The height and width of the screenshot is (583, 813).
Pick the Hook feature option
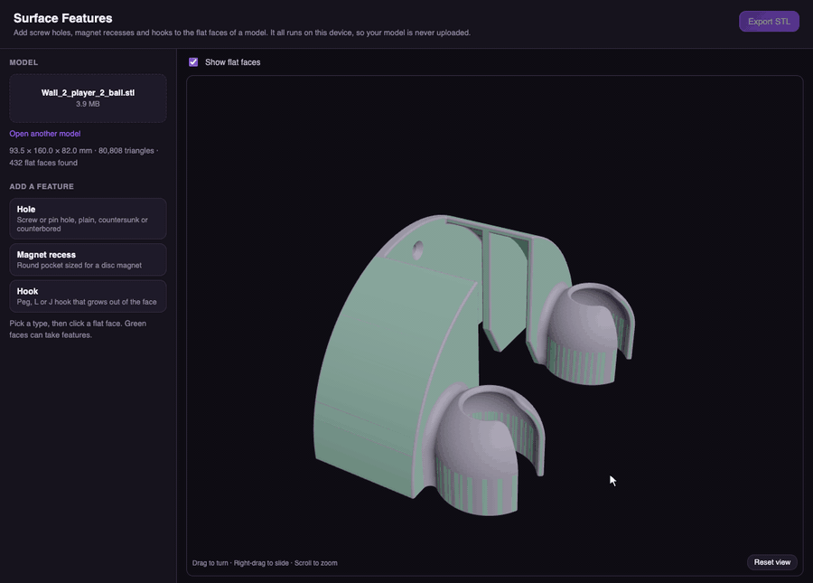point(88,296)
